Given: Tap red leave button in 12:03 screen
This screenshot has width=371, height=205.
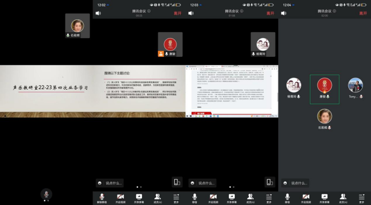Looking at the screenshot, I should [x=270, y=13].
